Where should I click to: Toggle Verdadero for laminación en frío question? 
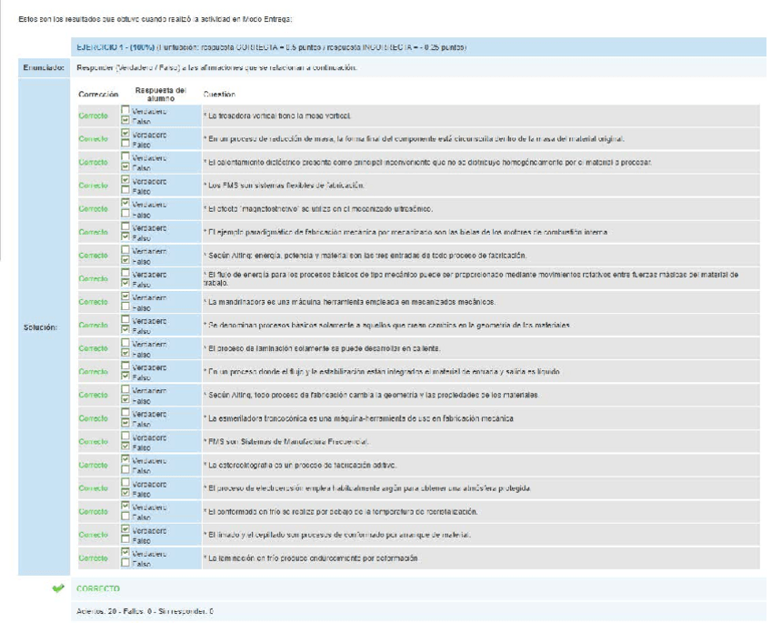coord(126,553)
